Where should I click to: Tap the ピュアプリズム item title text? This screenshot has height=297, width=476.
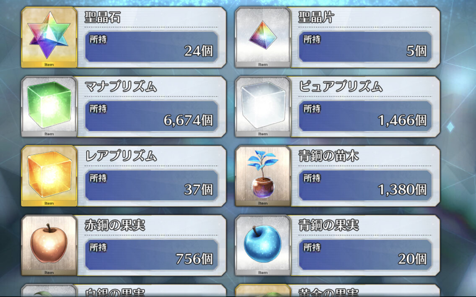(x=341, y=87)
